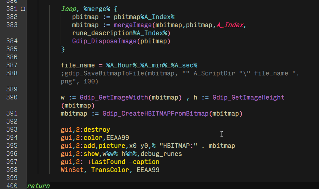Viewport: 319px width, 189px height.
Task: Click 'rune_description%A_Index%' text
Action: tap(120, 33)
